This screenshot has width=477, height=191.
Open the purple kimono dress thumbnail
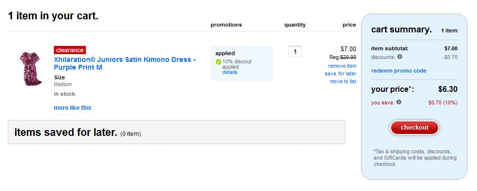(x=31, y=69)
